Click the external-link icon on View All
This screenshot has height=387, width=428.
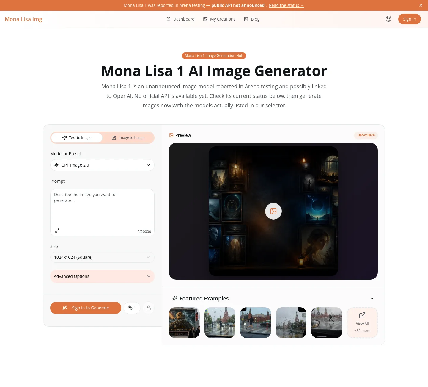click(362, 315)
